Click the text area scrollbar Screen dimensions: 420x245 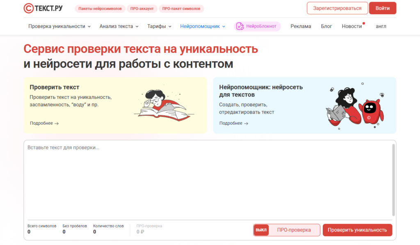point(393,180)
